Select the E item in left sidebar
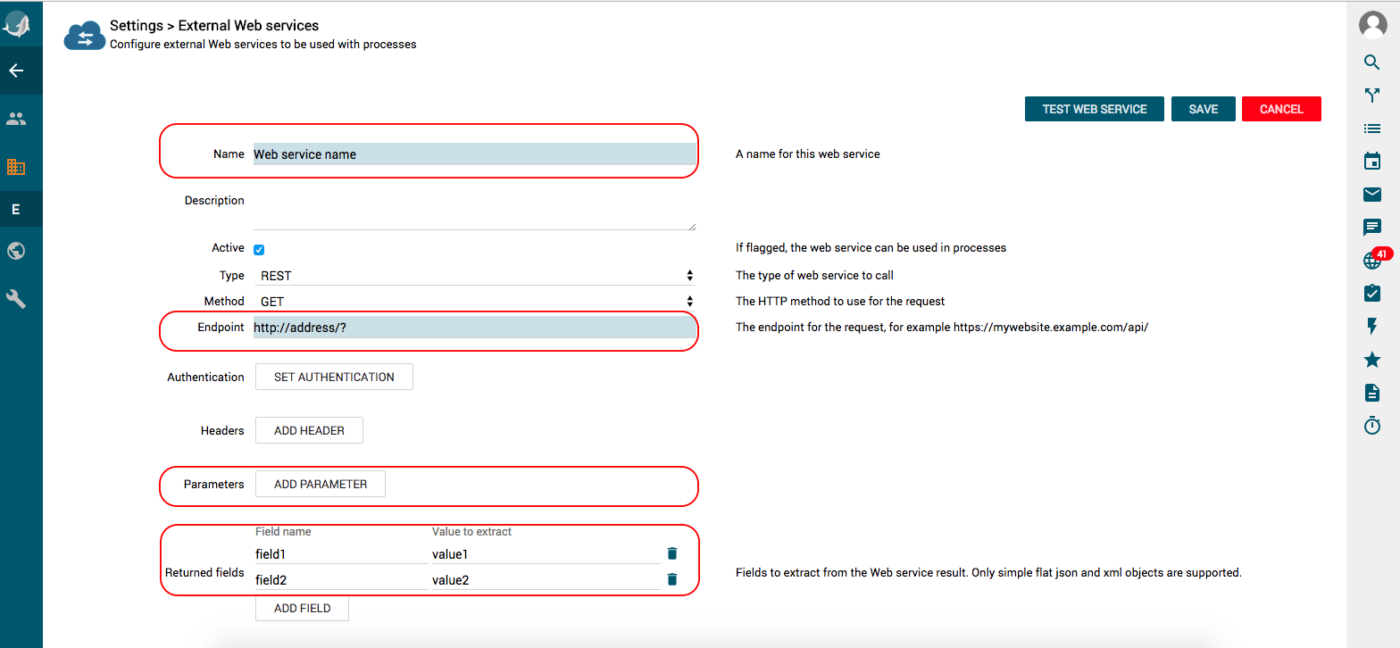 [16, 210]
